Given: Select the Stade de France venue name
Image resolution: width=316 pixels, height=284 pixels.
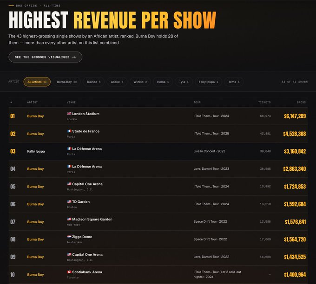Looking at the screenshot, I should 86,131.
